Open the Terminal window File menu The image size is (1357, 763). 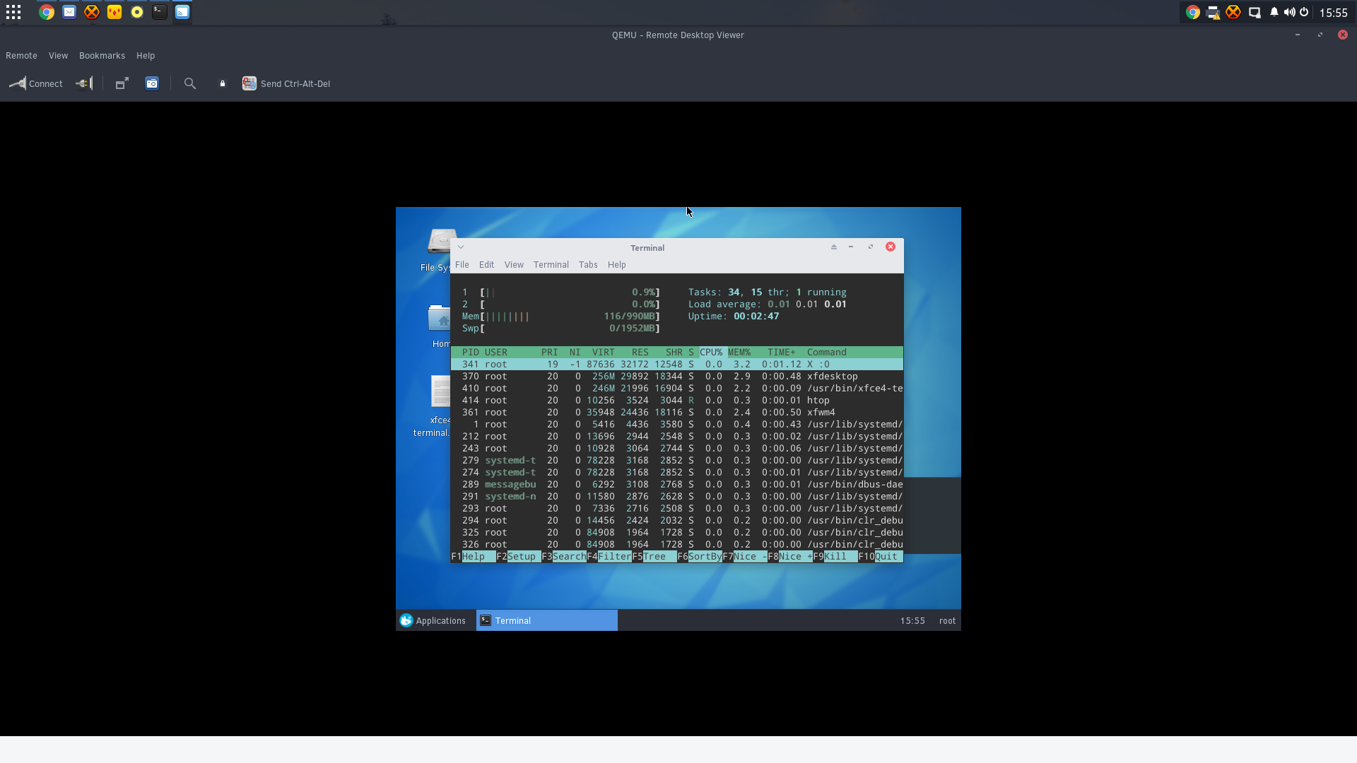coord(462,265)
